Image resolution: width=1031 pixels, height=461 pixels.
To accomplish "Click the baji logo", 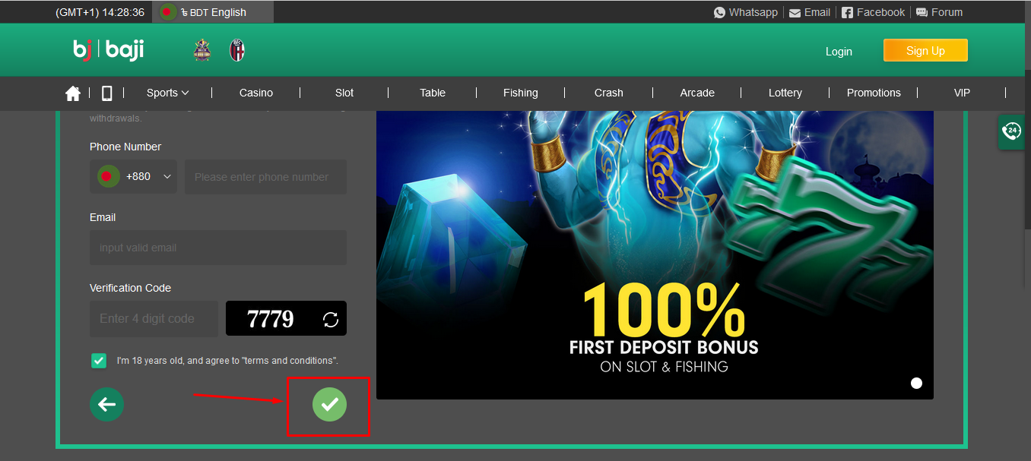I will (x=109, y=50).
